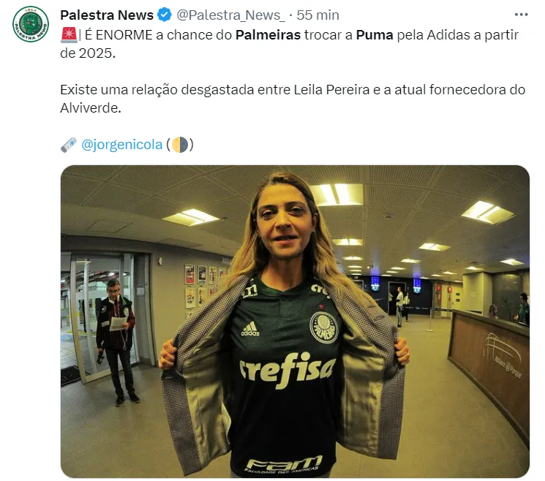Click the FAM logo at jersey bottom
This screenshot has height=481, width=545.
pos(284,464)
